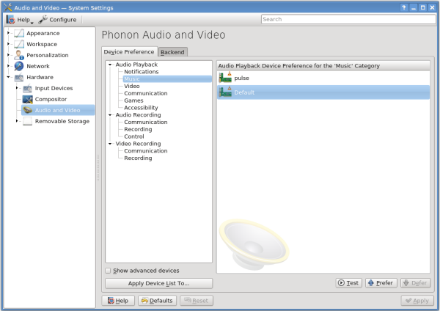Click the bottom Help button

[x=118, y=301]
